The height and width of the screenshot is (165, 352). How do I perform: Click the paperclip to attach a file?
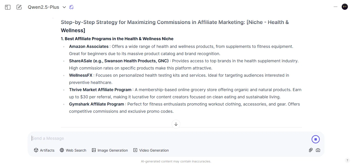click(x=311, y=150)
